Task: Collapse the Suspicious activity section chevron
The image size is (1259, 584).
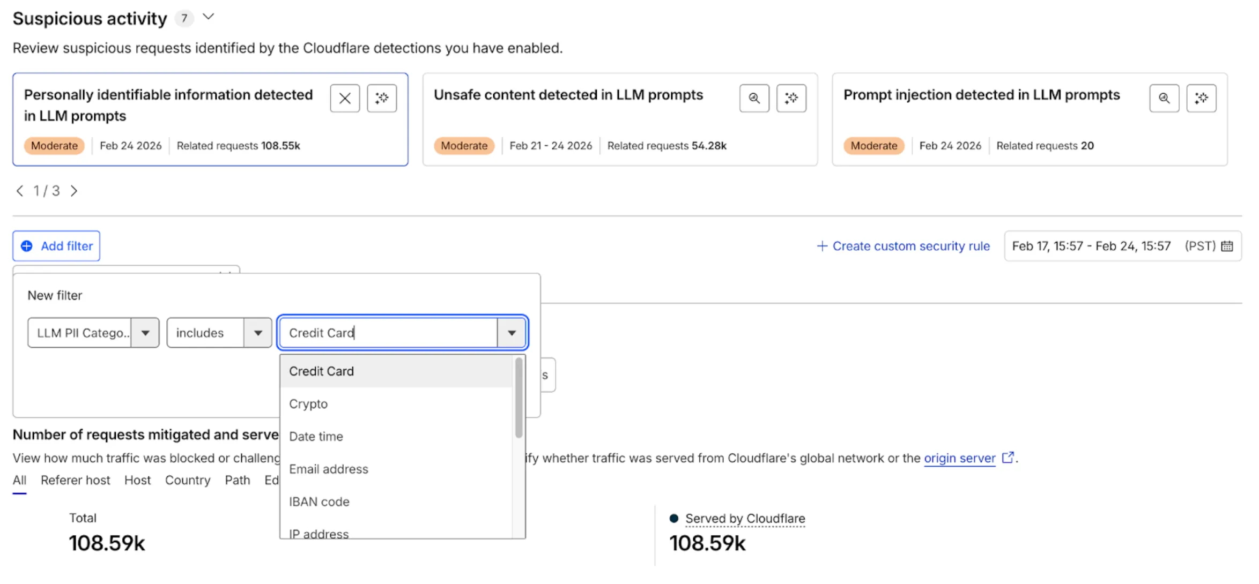Action: coord(208,17)
